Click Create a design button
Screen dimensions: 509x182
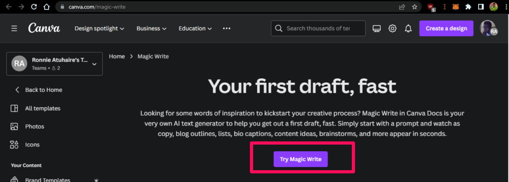(x=446, y=28)
